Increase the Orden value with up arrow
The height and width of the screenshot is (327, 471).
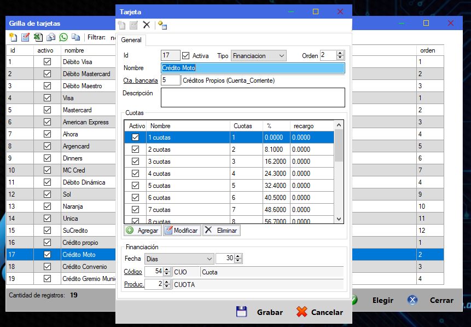click(340, 53)
